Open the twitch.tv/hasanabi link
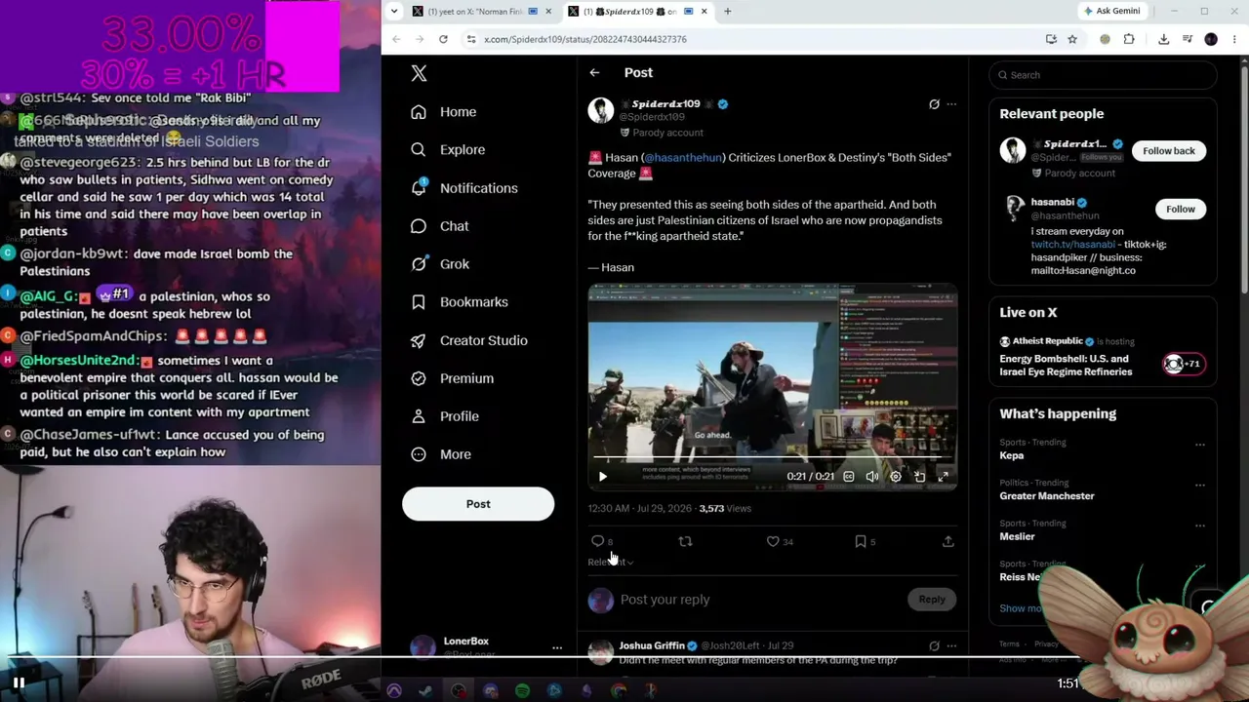The height and width of the screenshot is (702, 1249). (x=1073, y=245)
